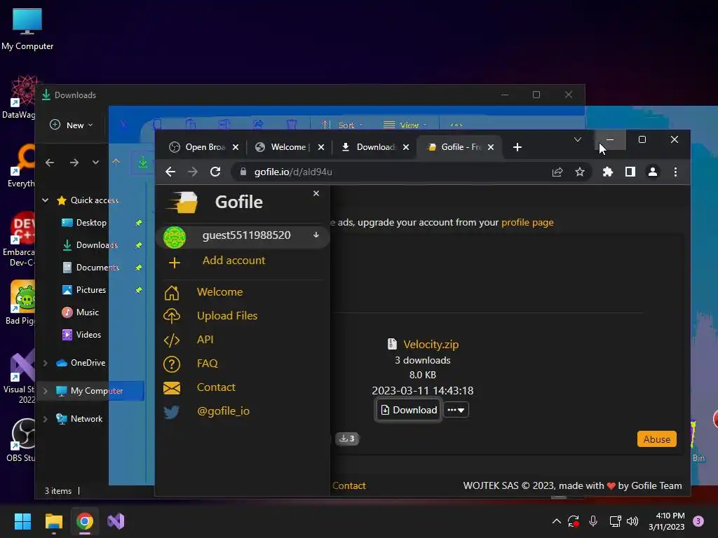Open Upload Files in Gofile sidebar

[x=227, y=316]
